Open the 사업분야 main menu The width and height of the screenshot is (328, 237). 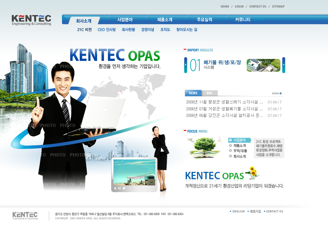click(x=125, y=20)
